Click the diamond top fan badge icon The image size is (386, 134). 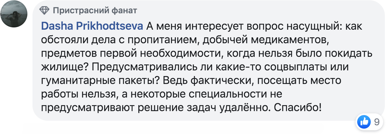click(x=44, y=11)
